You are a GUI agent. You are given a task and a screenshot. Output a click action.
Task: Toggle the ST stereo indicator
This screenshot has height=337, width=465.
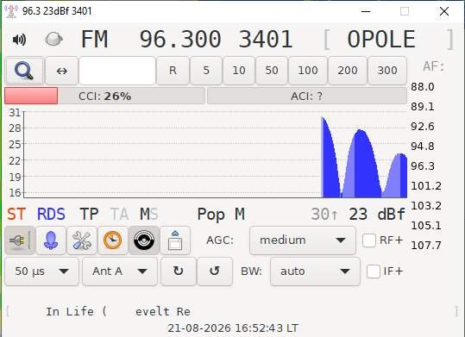[16, 214]
